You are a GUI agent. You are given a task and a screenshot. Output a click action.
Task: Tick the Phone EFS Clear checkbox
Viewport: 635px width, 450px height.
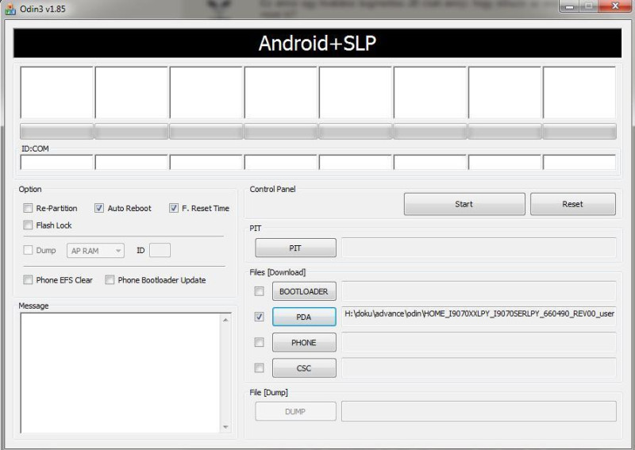(28, 280)
